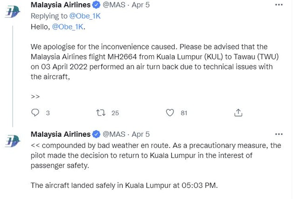View the 25 retweets count
Image resolution: width=298 pixels, height=199 pixels.
point(115,113)
